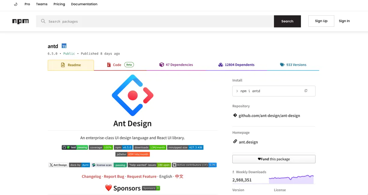Open the Readme tab
368x195 pixels.
71,65
